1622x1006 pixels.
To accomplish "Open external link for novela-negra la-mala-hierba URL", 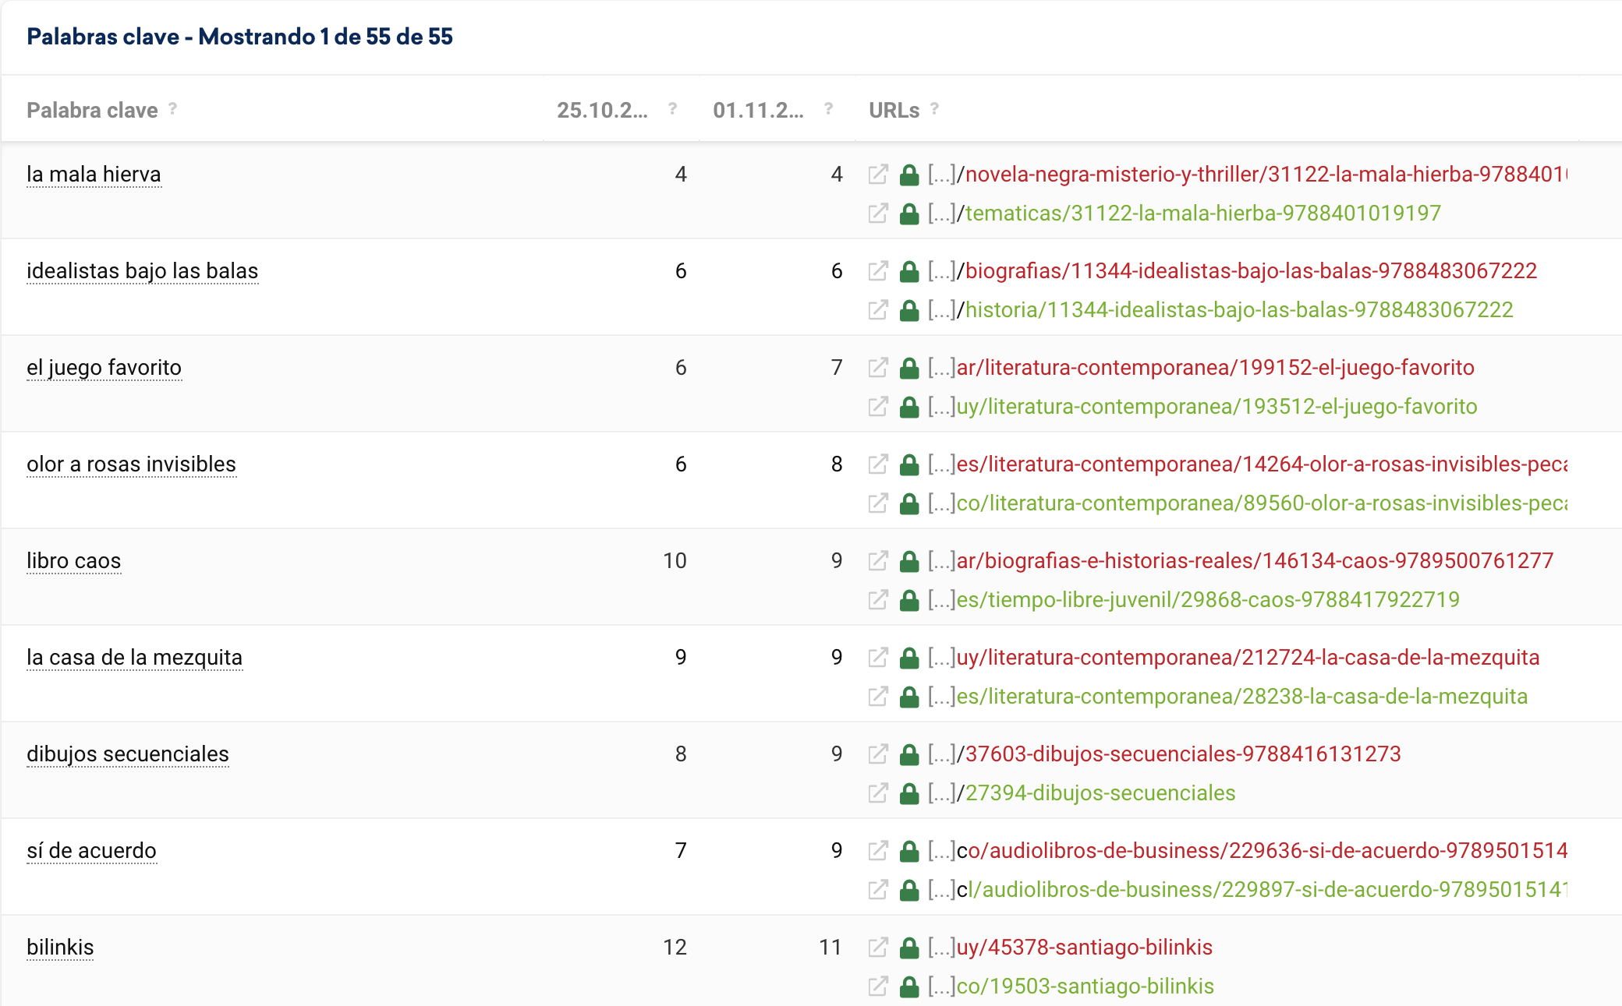I will [878, 175].
